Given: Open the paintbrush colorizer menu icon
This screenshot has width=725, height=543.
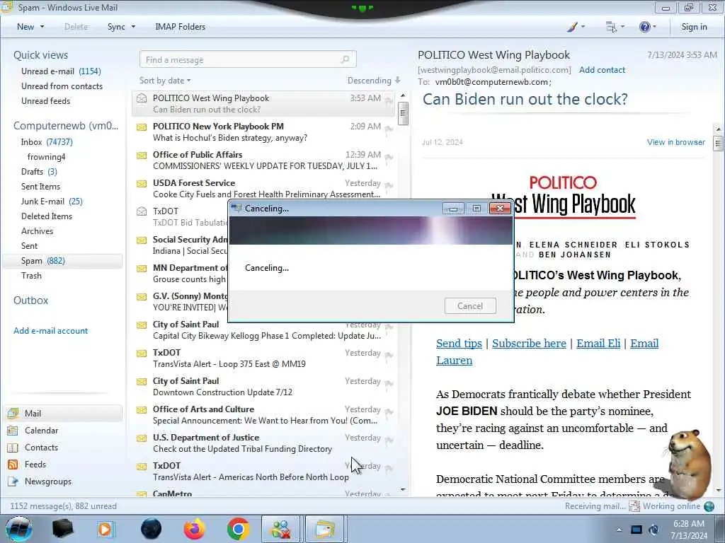Looking at the screenshot, I should (572, 27).
